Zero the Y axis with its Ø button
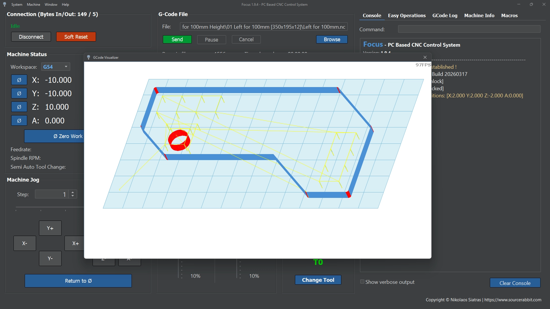Viewport: 550px width, 309px height. tap(19, 93)
